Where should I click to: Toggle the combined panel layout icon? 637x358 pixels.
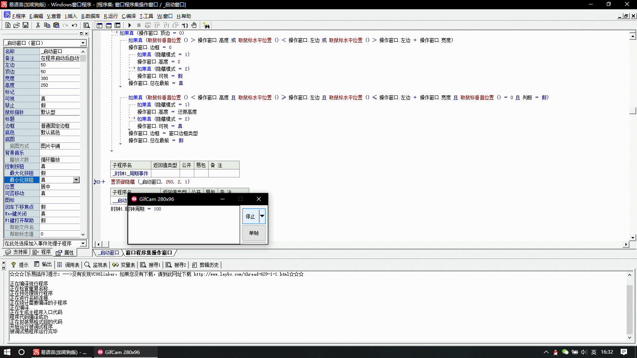[117, 25]
